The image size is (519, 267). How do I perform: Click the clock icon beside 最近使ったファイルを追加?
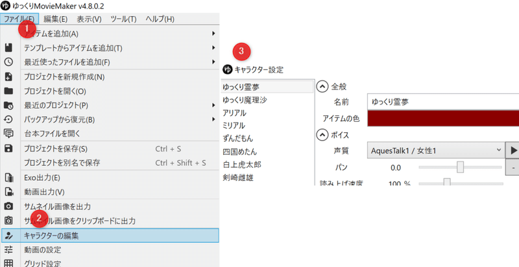tap(8, 62)
